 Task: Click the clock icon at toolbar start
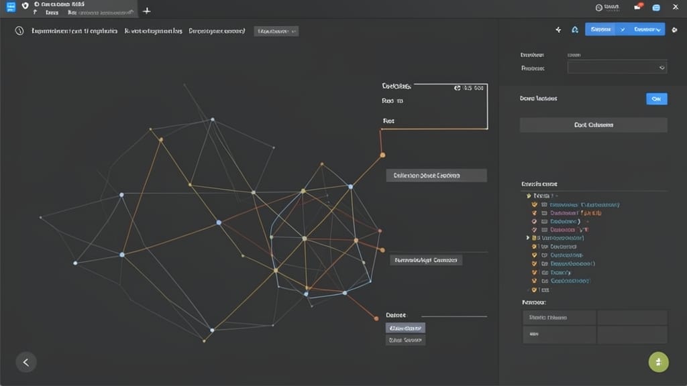click(19, 31)
